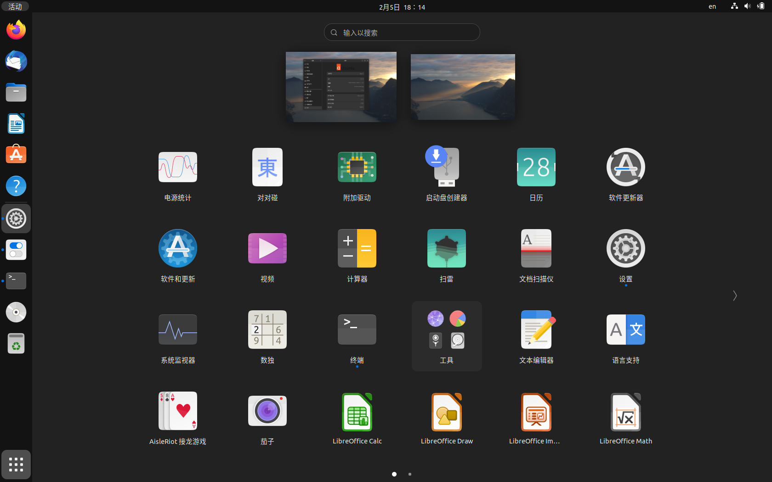Switch to the second empty workspace thumbnail
This screenshot has height=482, width=772.
[463, 87]
